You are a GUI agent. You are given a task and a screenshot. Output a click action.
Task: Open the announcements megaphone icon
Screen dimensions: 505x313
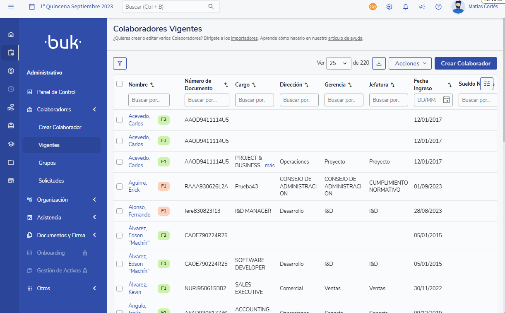(422, 7)
